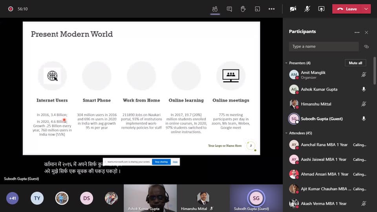Select Subodh Gupta (Guest) in participants list
The width and height of the screenshot is (377, 212).
[321, 119]
